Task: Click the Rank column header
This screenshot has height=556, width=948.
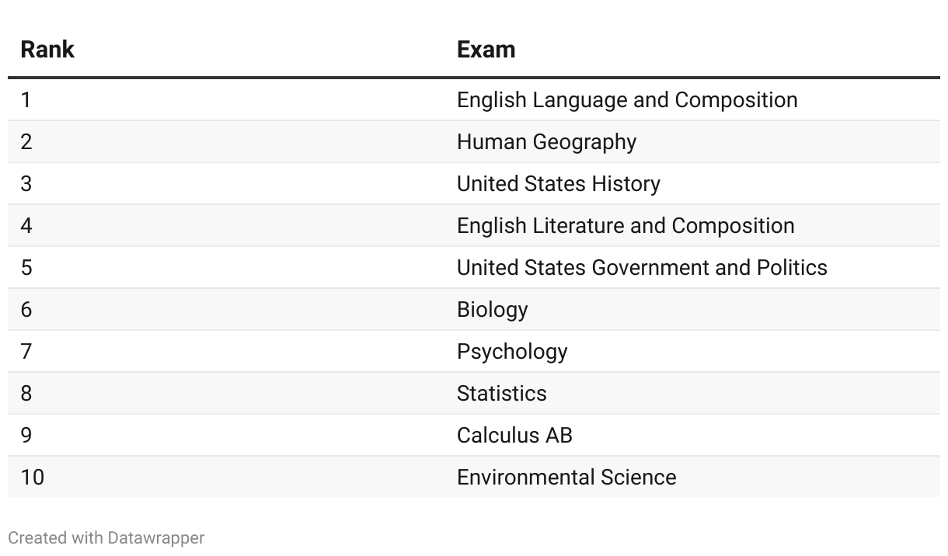Action: click(x=47, y=49)
